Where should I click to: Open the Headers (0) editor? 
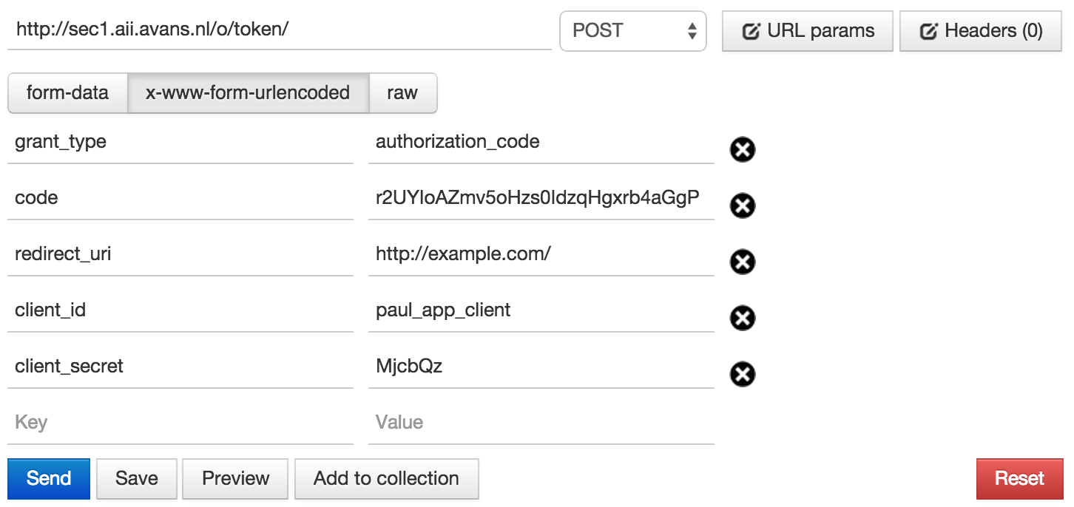pos(981,31)
